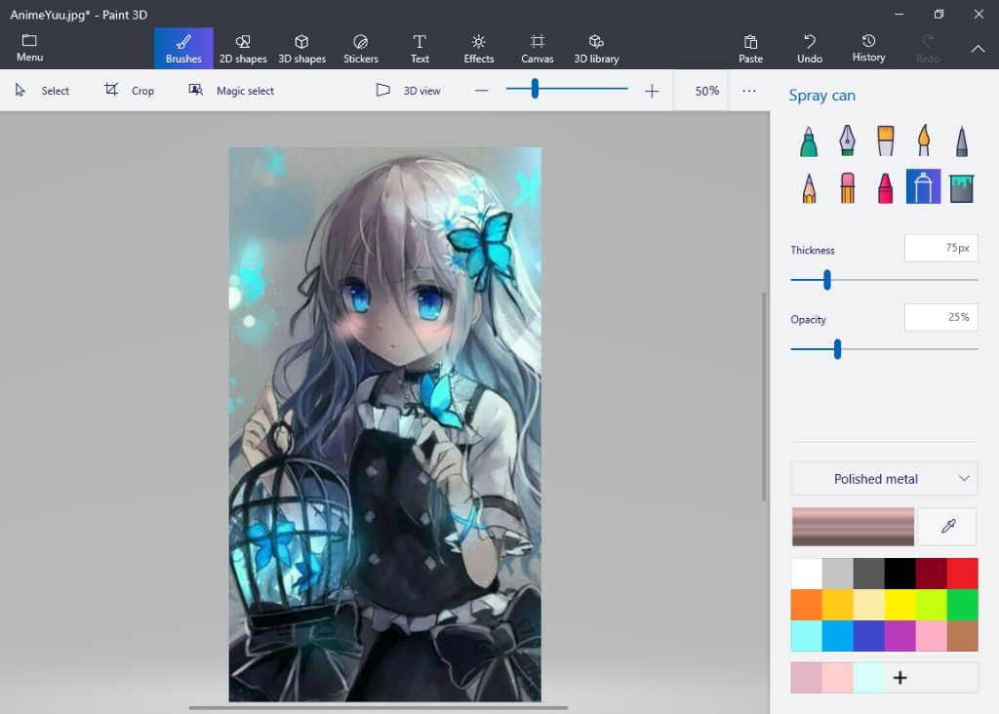Choose the dark red color swatch

(x=931, y=574)
